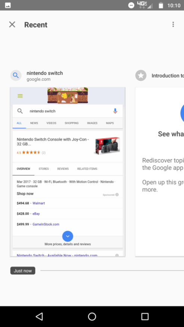
Task: Tap the microphone voice search icon
Action: [x=115, y=111]
